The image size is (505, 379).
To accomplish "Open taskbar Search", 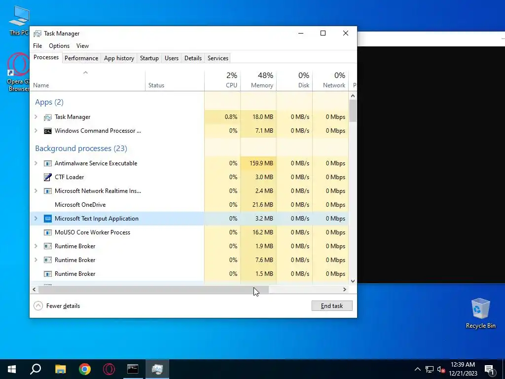I will click(x=36, y=369).
